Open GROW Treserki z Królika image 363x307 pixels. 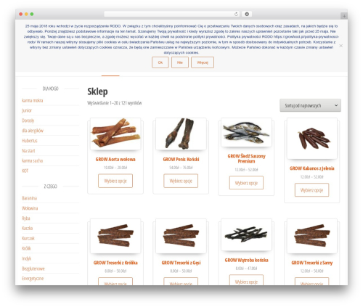tap(115, 236)
